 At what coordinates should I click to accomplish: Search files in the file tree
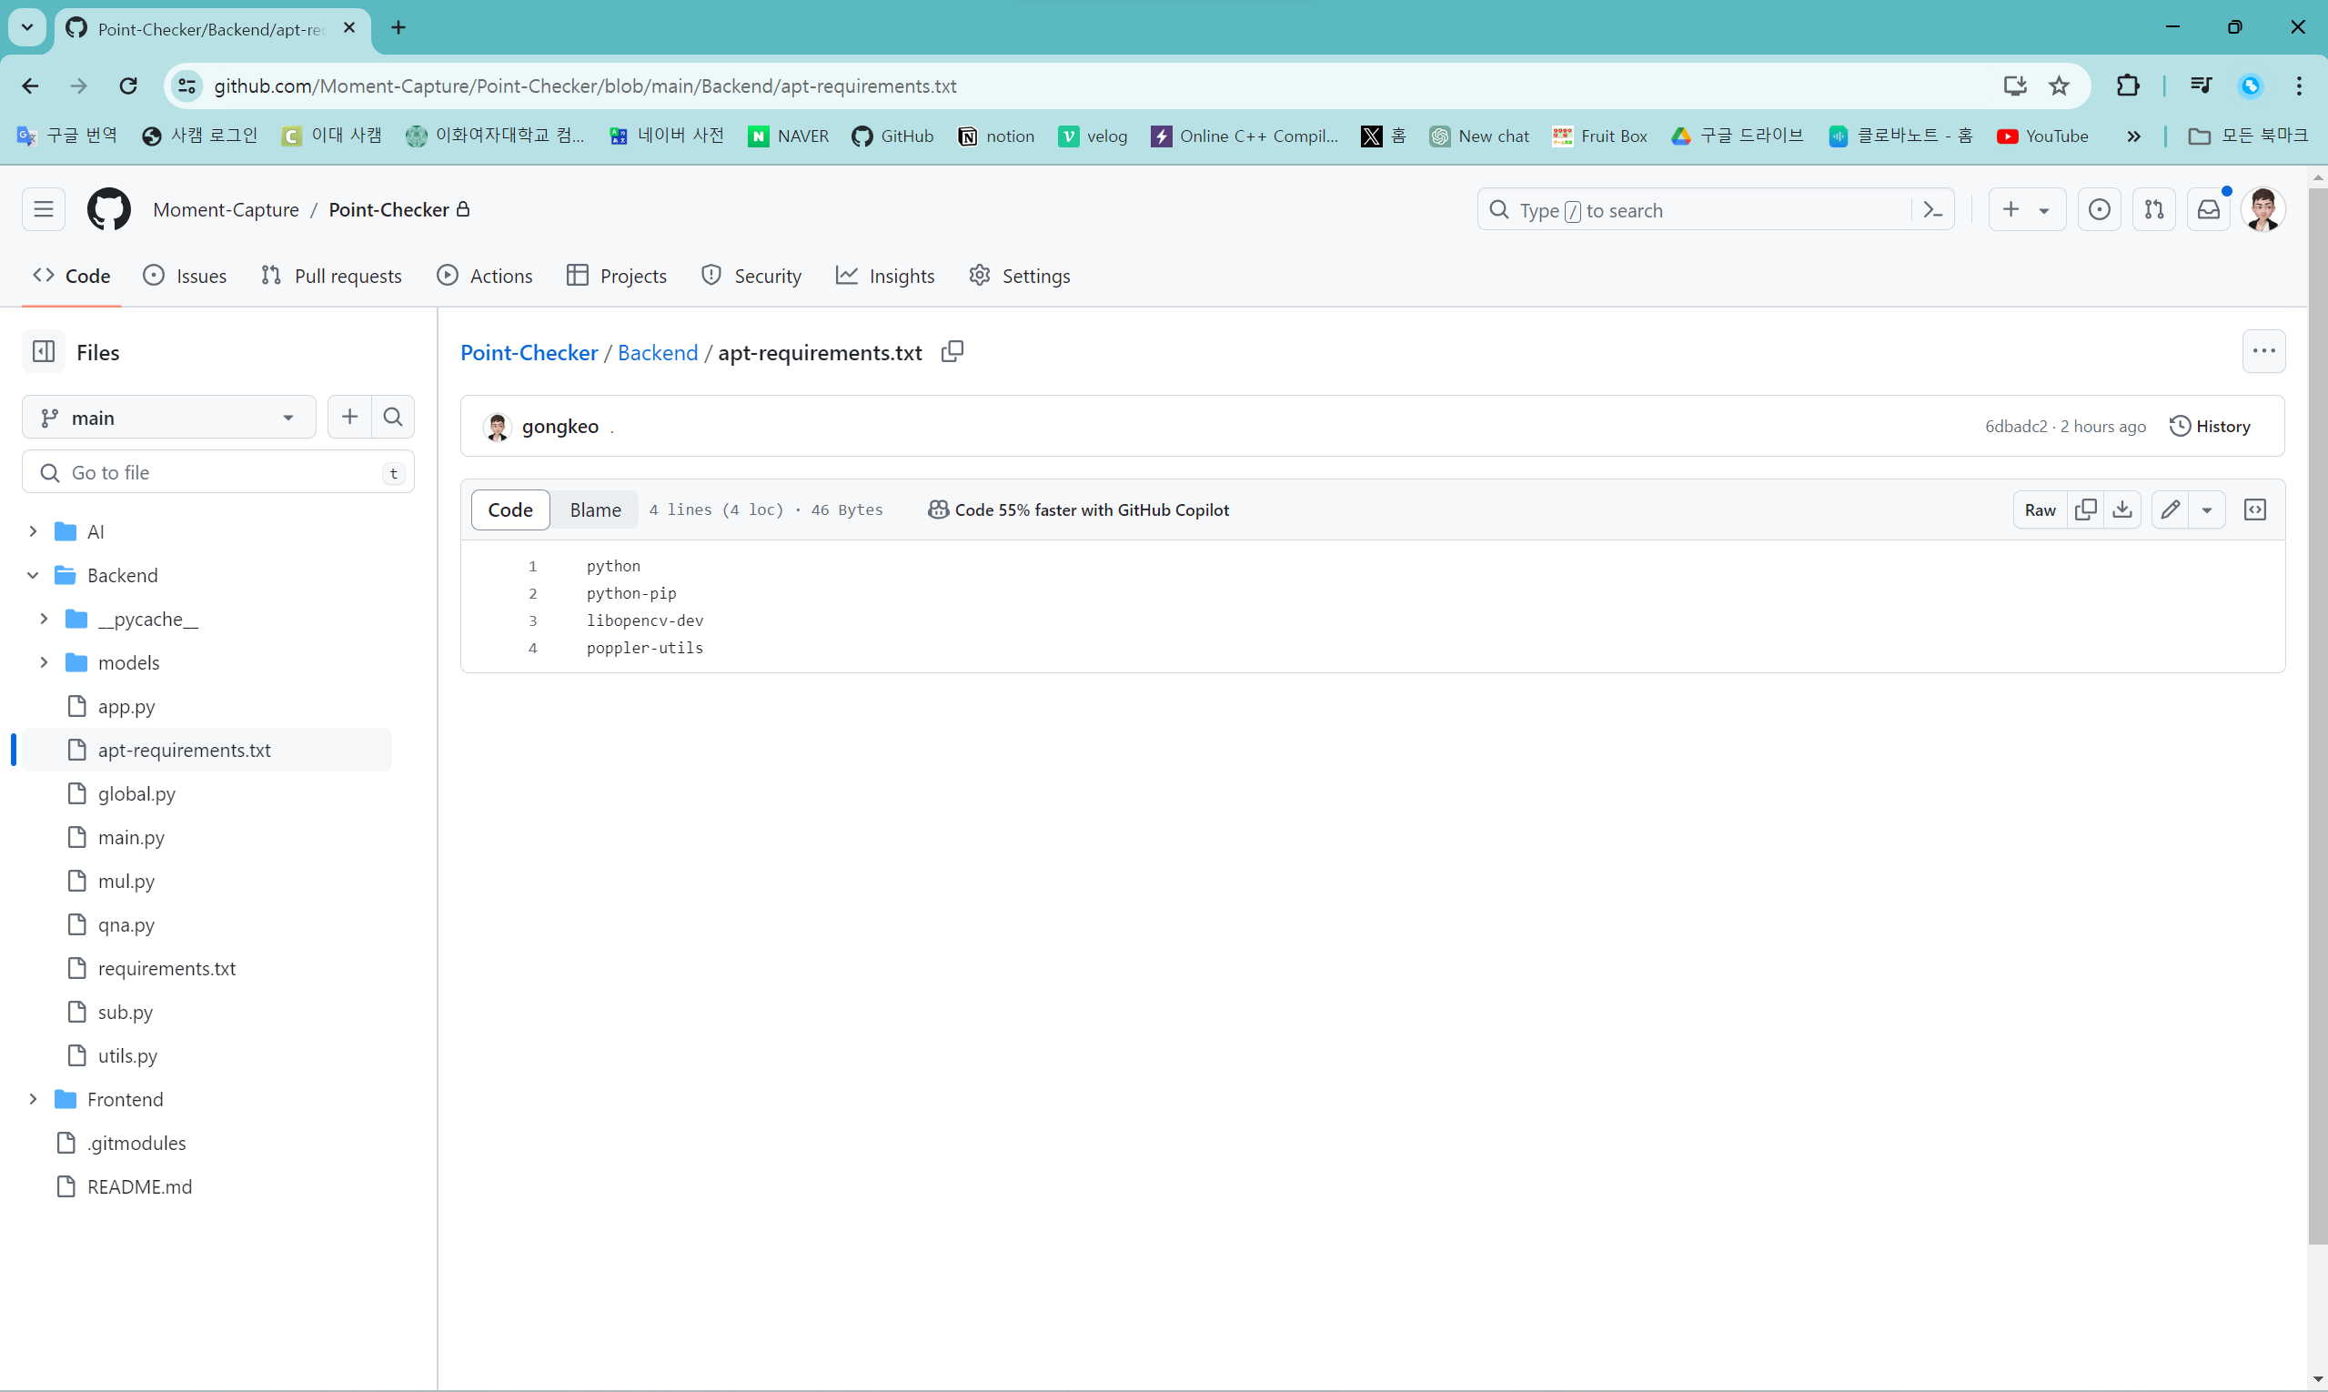pos(393,418)
